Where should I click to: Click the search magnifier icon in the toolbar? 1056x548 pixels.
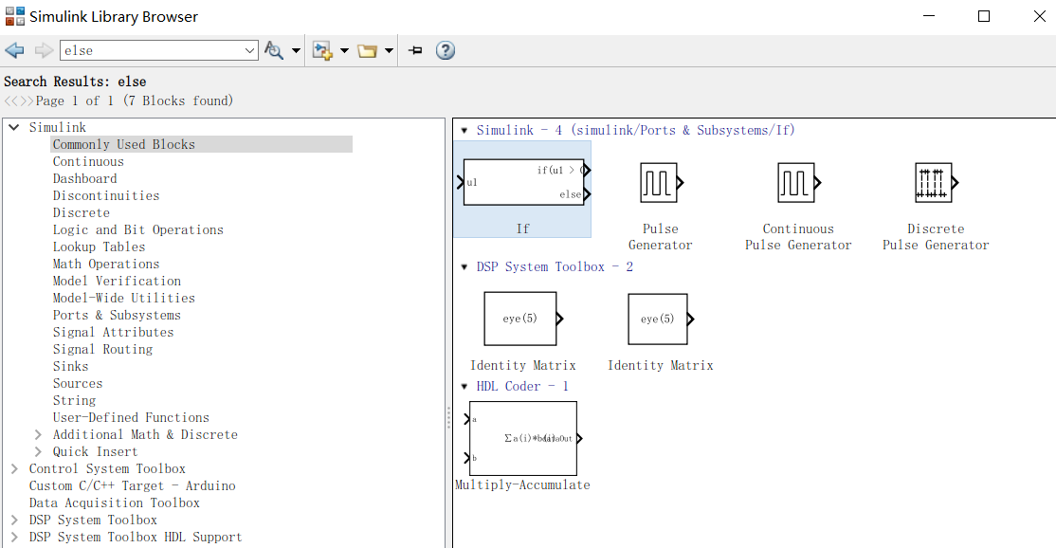coord(273,49)
